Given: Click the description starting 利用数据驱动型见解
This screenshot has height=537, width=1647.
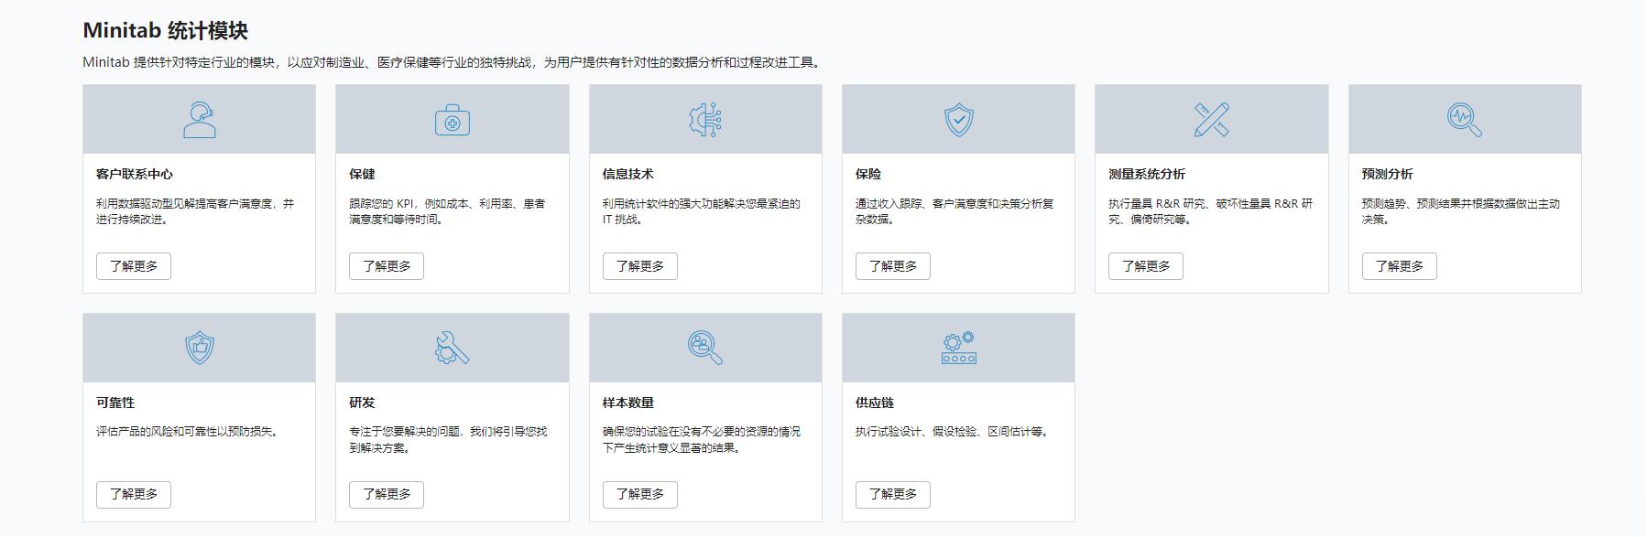Looking at the screenshot, I should (195, 211).
